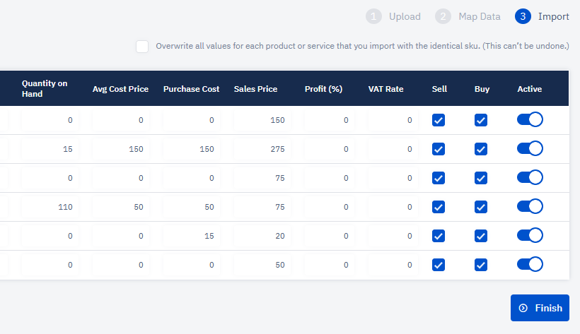
Task: Uncheck Buy in the Sales Price 150 row
Action: pos(481,120)
